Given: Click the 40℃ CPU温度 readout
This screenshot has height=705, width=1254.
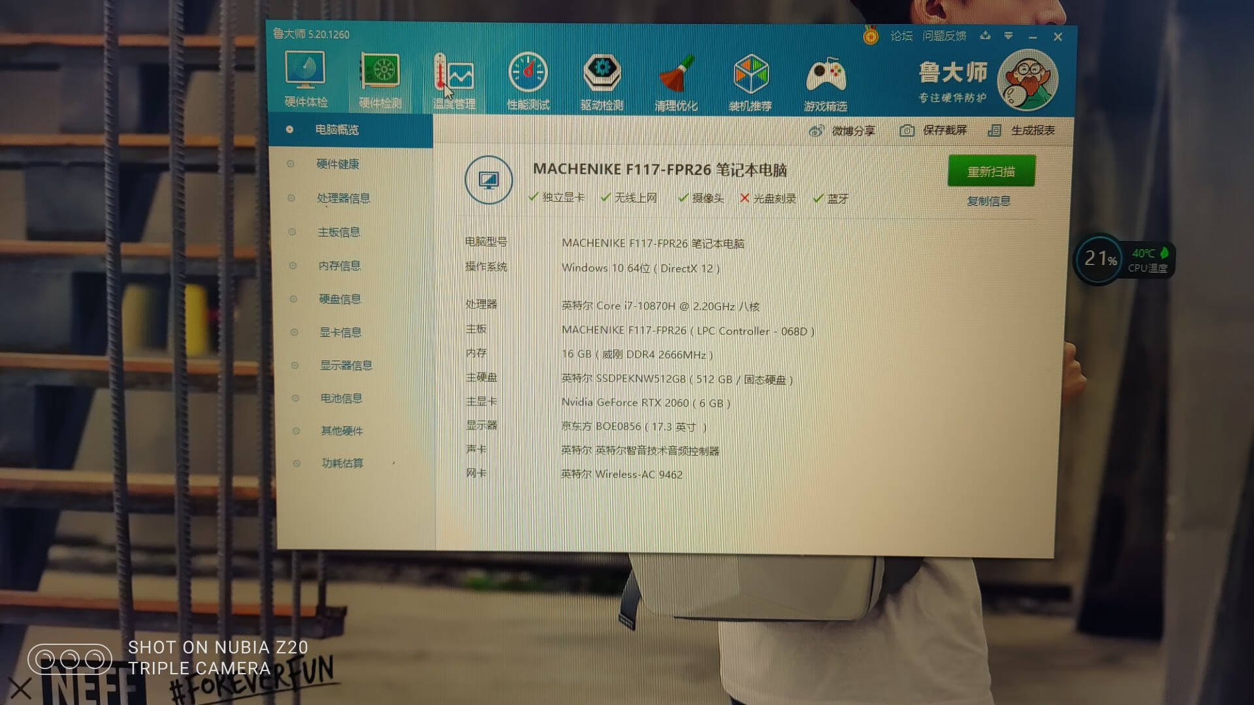Looking at the screenshot, I should [x=1148, y=260].
